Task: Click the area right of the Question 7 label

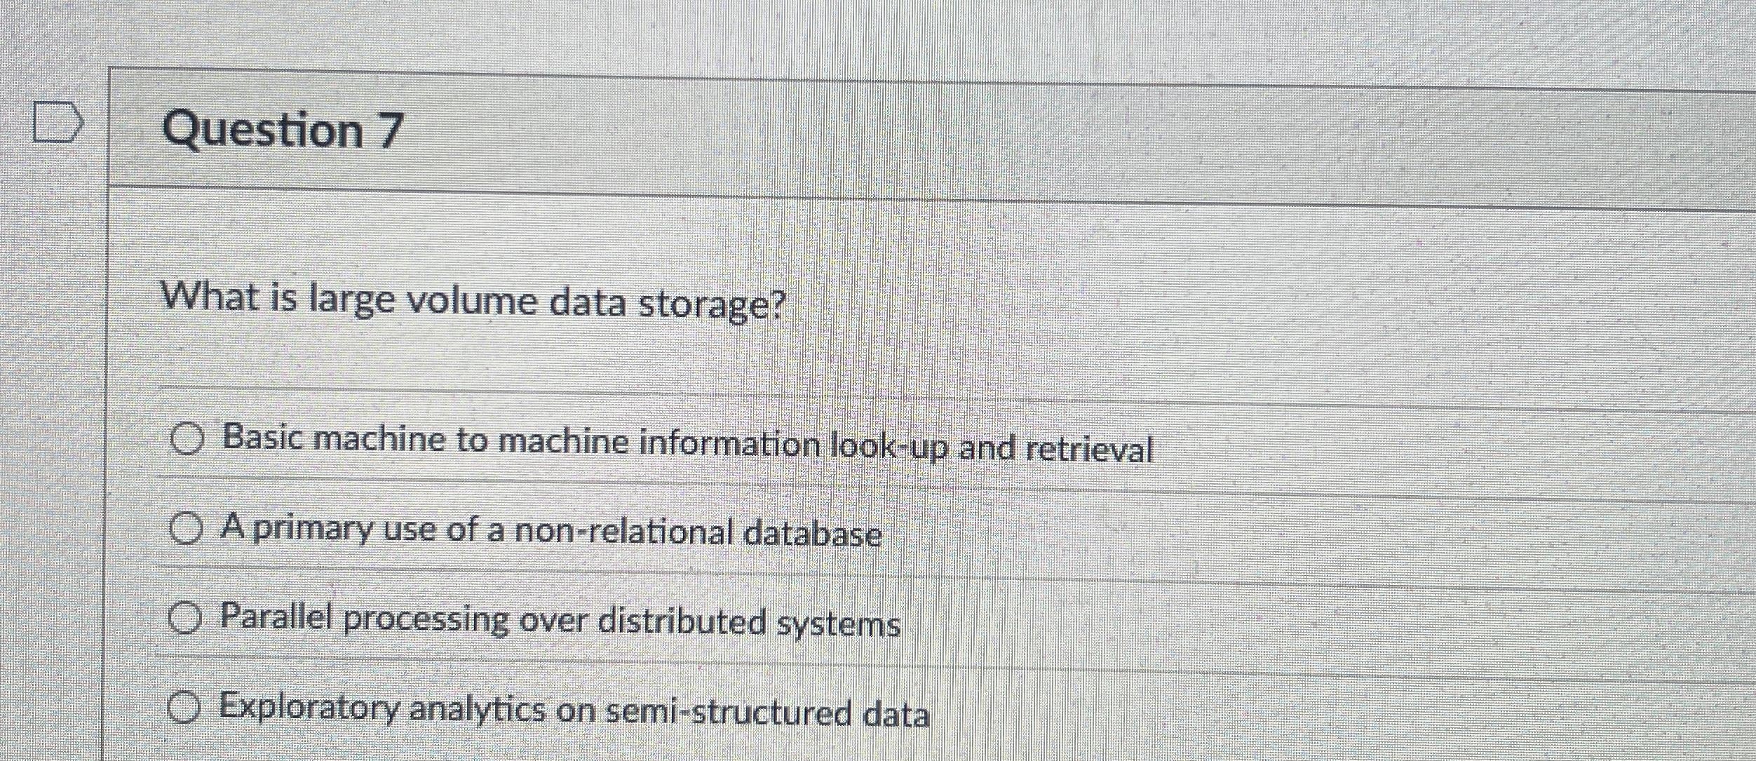Action: [982, 131]
